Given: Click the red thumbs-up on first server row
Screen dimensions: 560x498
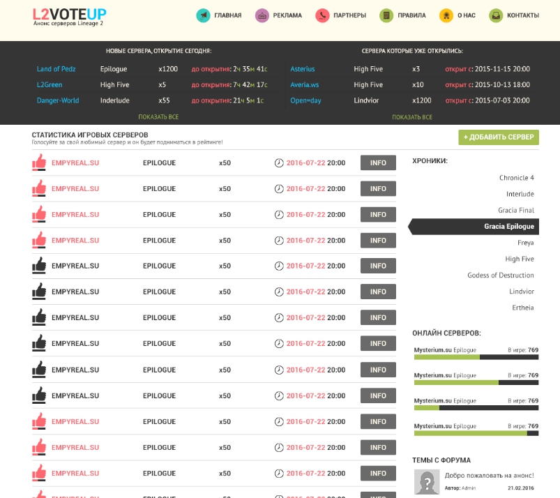Looking at the screenshot, I should pos(39,163).
